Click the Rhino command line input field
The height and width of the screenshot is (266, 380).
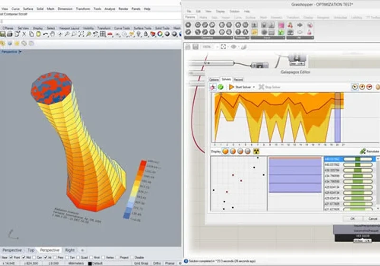pos(91,21)
